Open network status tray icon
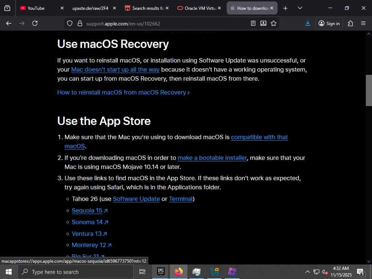 316,272
